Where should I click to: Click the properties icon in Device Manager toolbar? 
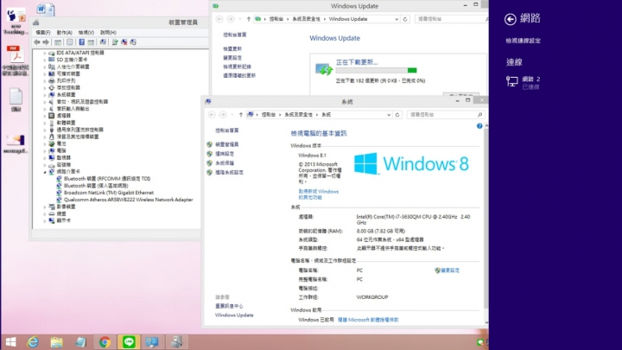pos(70,42)
